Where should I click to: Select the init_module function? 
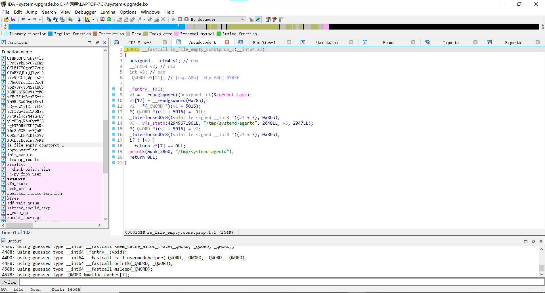coord(20,155)
